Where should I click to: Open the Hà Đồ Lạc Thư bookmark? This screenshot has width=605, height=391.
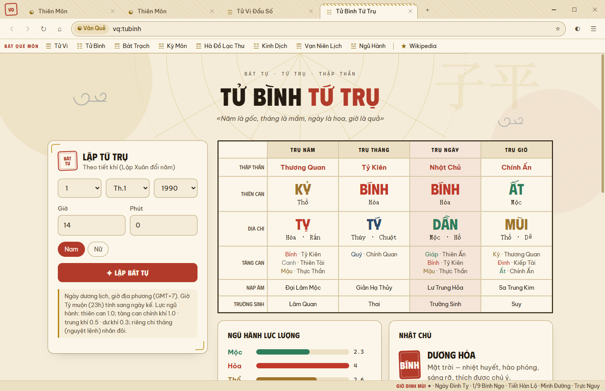[220, 46]
